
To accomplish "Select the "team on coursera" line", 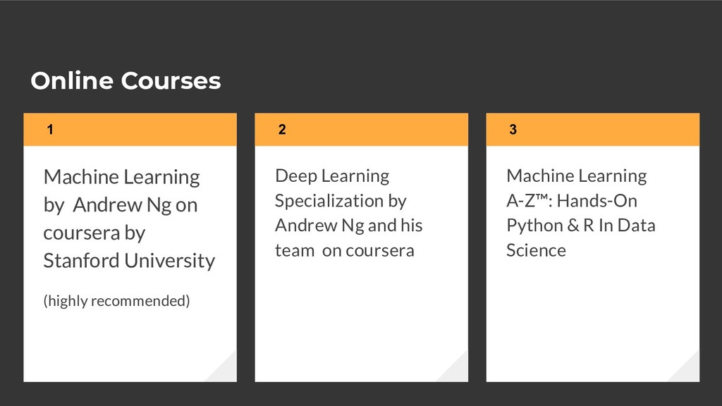I will click(344, 251).
